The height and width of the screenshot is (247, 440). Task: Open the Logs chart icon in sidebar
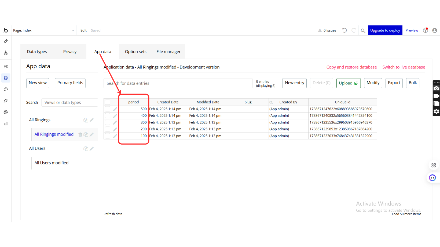[6, 124]
